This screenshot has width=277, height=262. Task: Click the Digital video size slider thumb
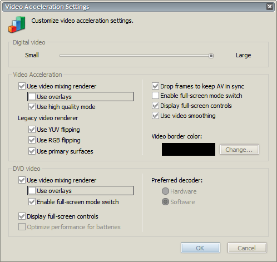point(211,56)
